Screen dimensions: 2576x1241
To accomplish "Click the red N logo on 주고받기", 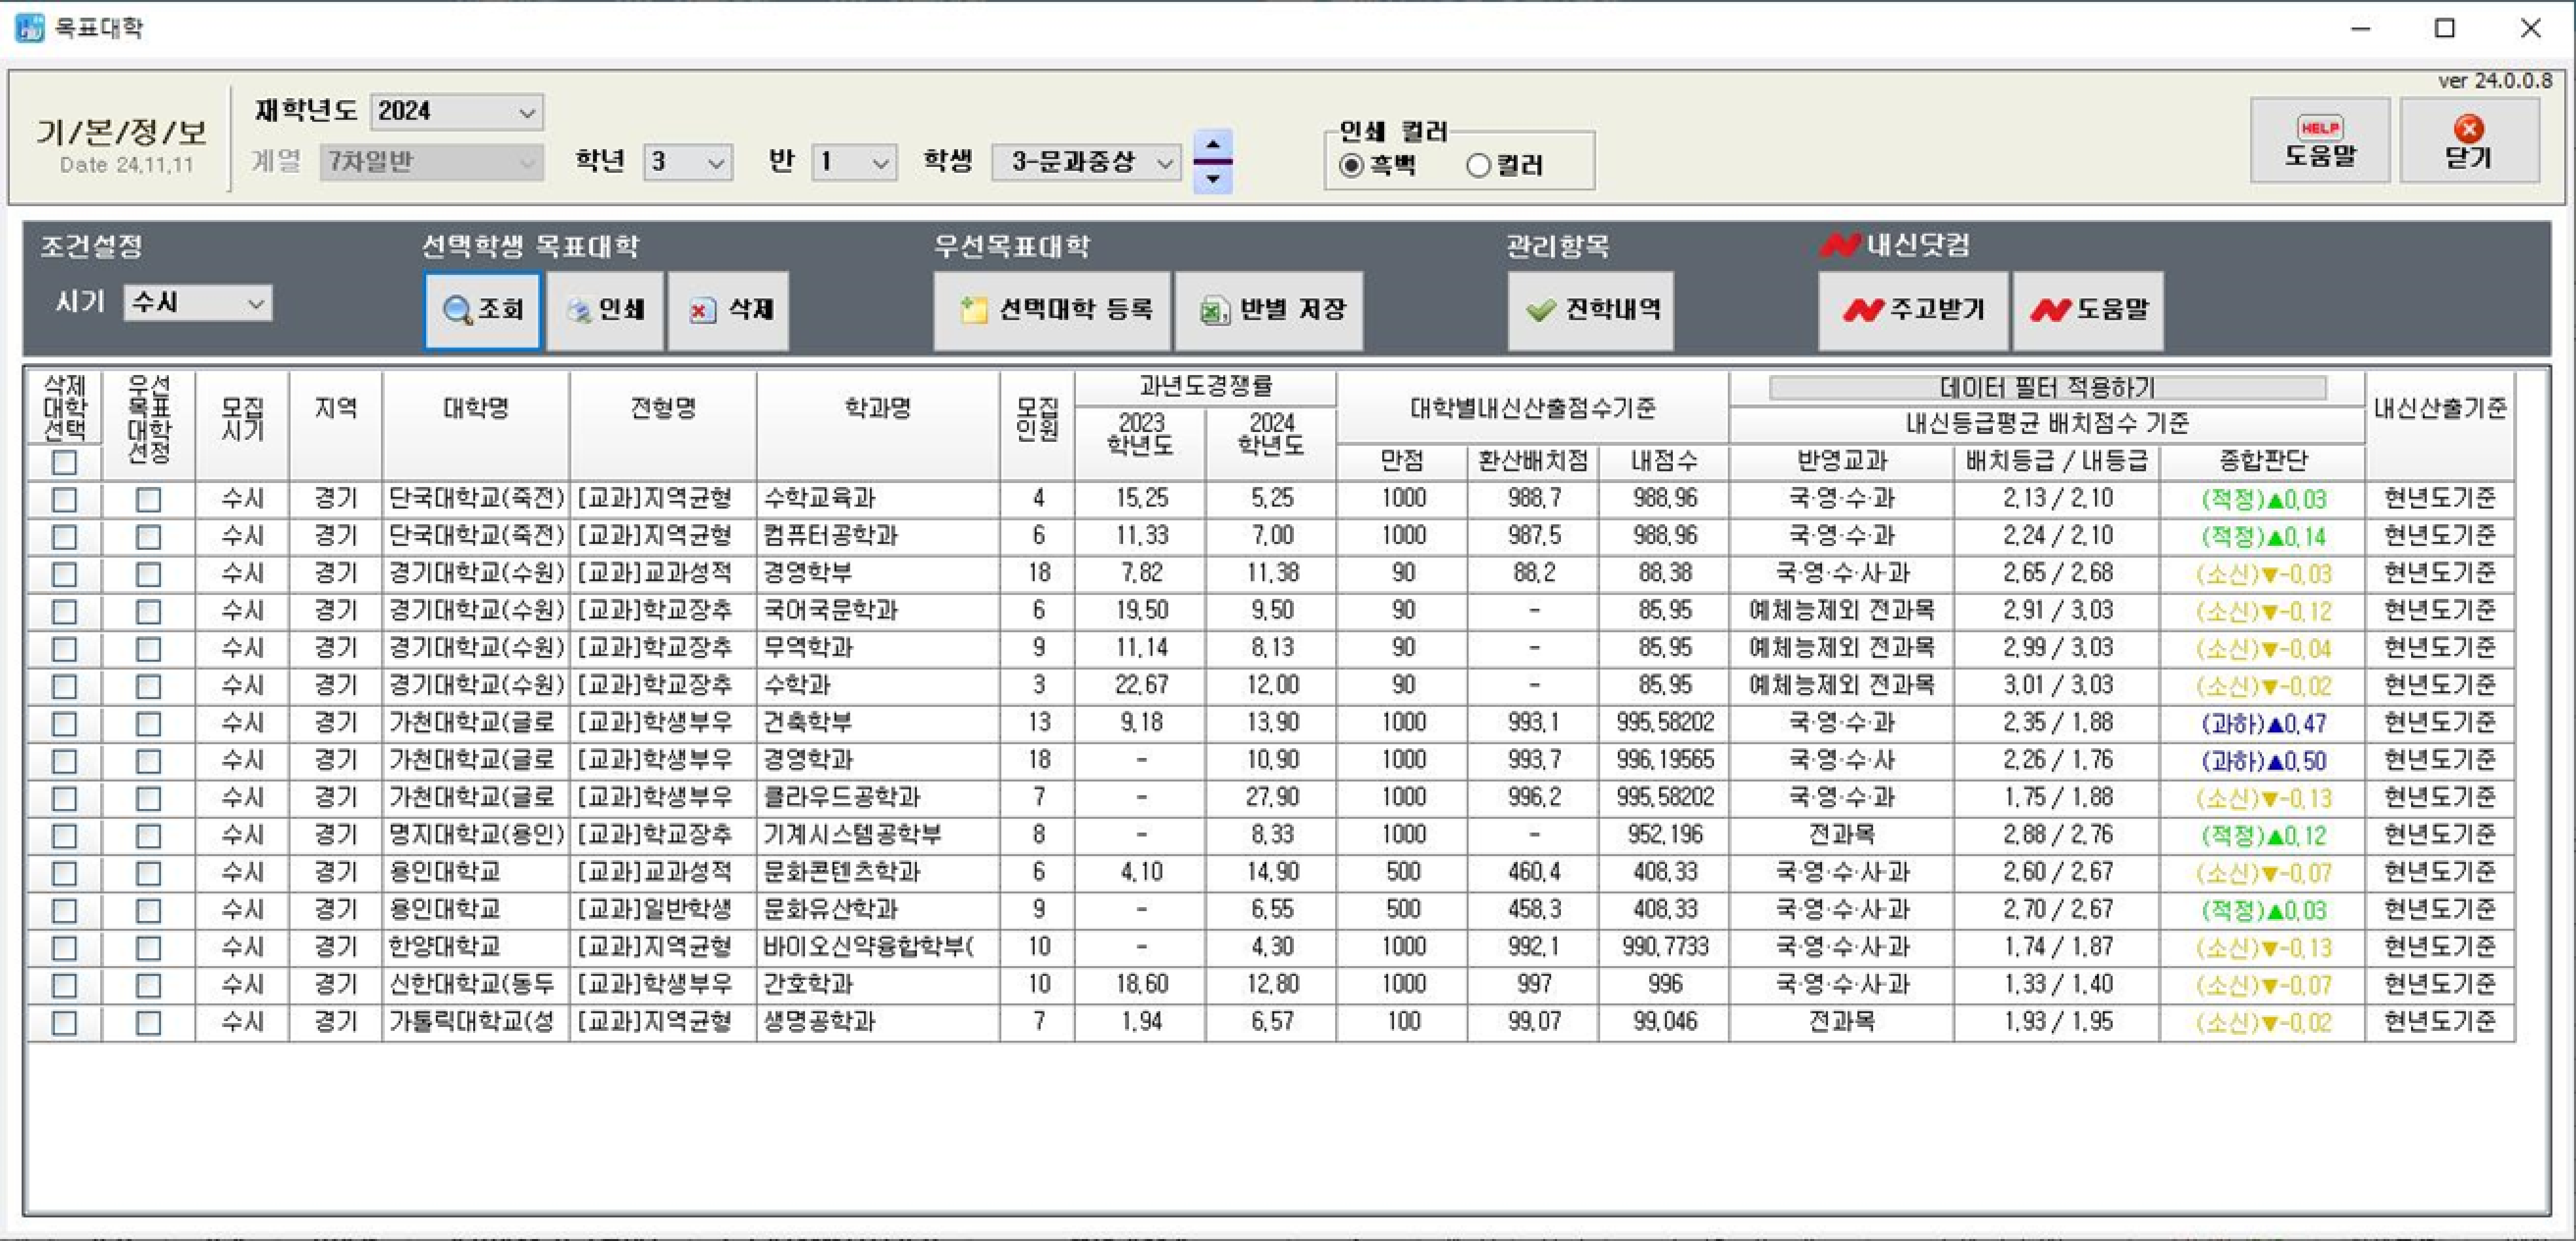I will coord(1862,310).
